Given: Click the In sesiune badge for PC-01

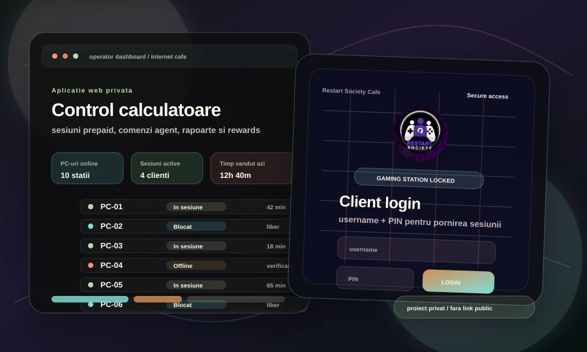Looking at the screenshot, I should pos(196,207).
